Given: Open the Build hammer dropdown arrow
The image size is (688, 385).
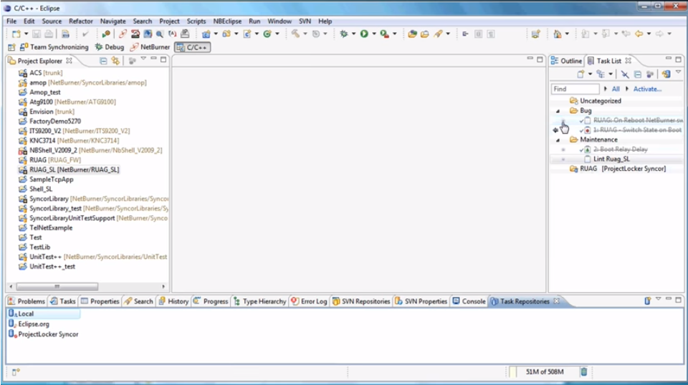Looking at the screenshot, I should 305,34.
